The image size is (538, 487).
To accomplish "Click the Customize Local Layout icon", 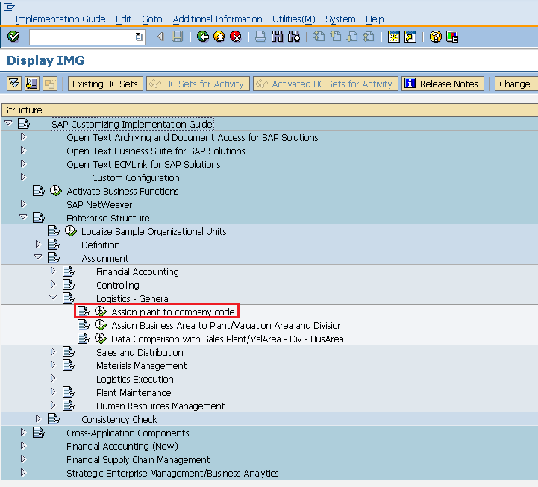I will 452,37.
